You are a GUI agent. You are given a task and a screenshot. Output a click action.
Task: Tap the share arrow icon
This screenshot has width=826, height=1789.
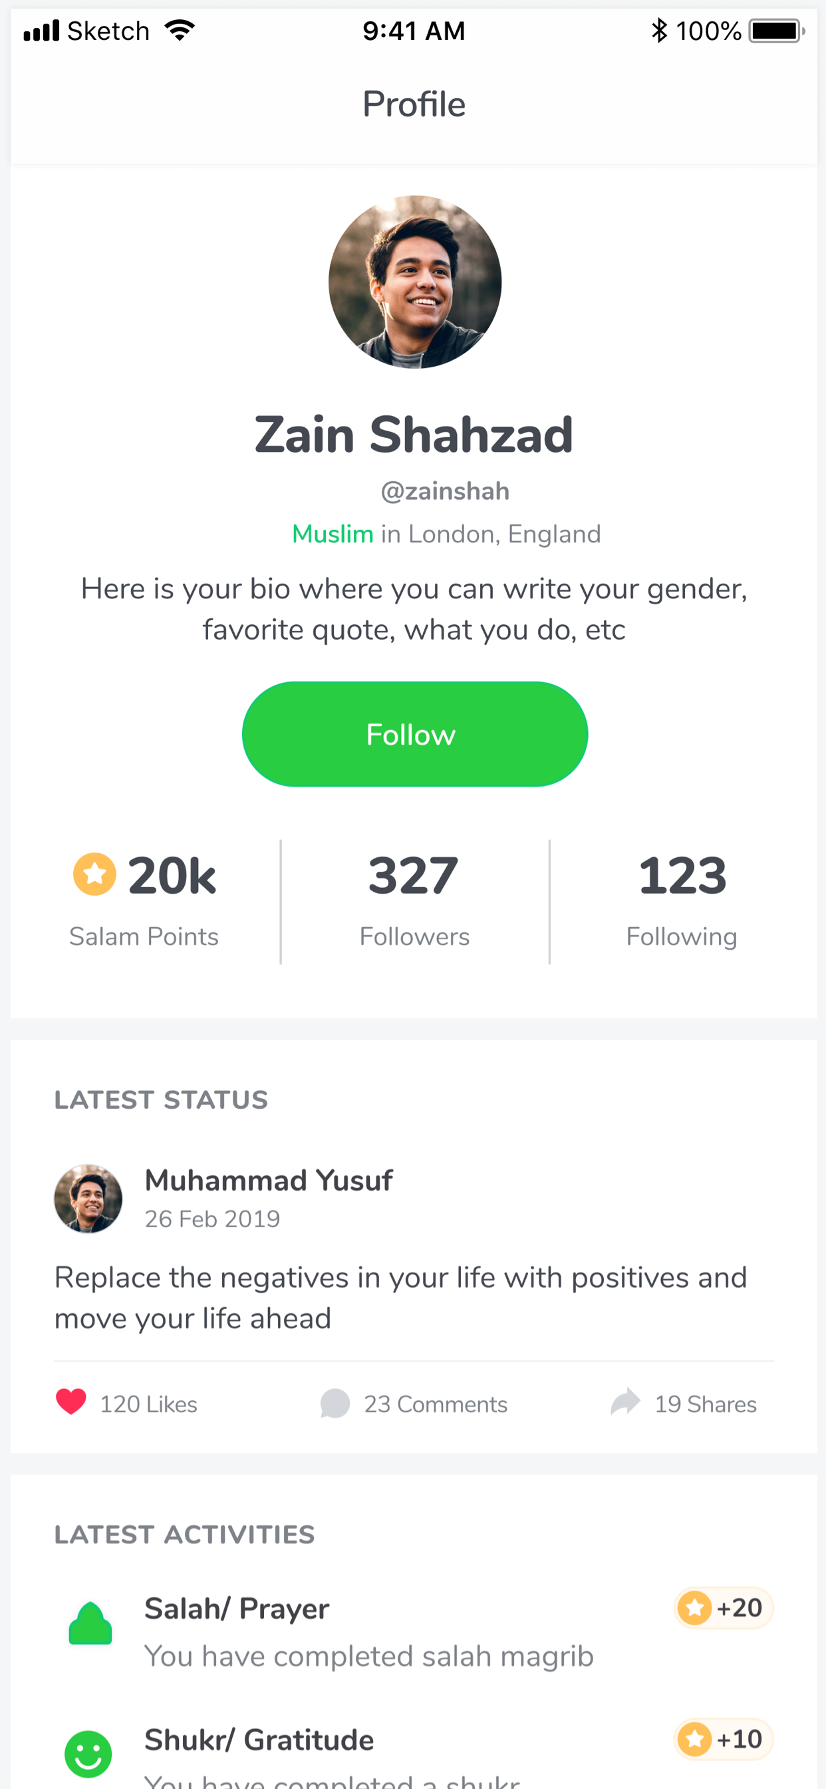[x=625, y=1402]
